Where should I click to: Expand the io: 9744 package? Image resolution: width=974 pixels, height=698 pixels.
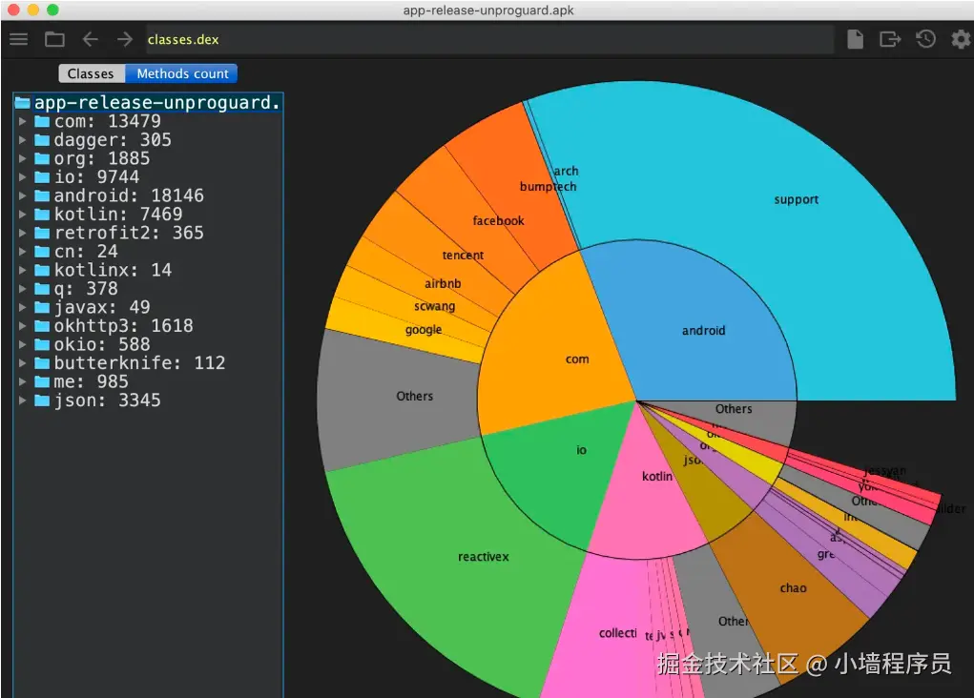pos(22,177)
